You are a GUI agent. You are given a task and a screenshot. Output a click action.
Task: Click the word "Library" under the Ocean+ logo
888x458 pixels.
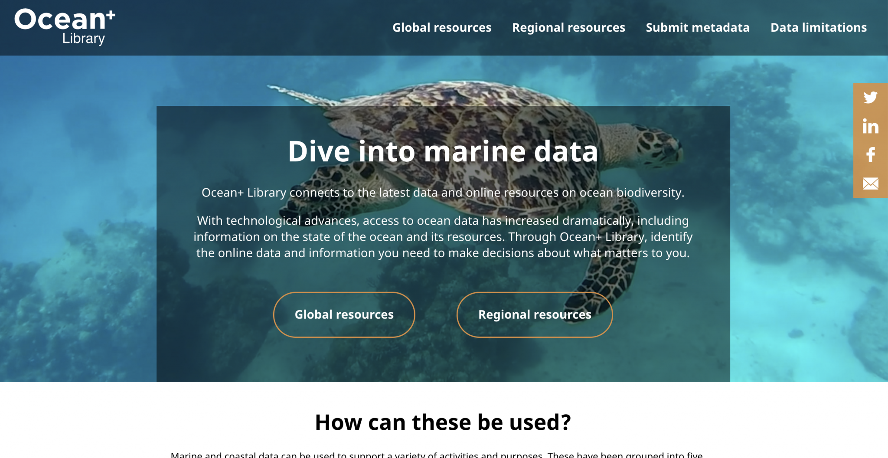pyautogui.click(x=83, y=39)
